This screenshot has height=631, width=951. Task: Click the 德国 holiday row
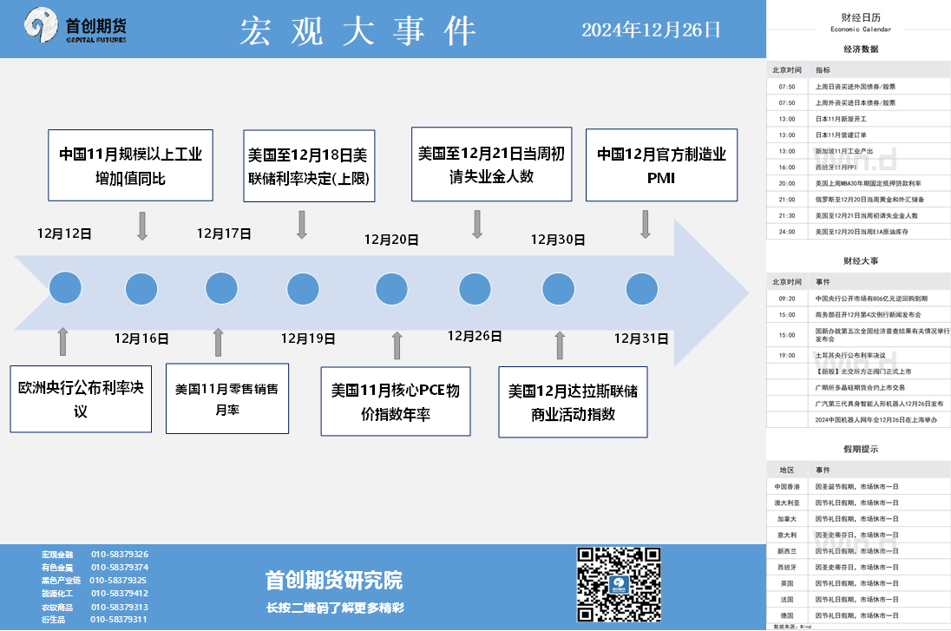tap(859, 615)
